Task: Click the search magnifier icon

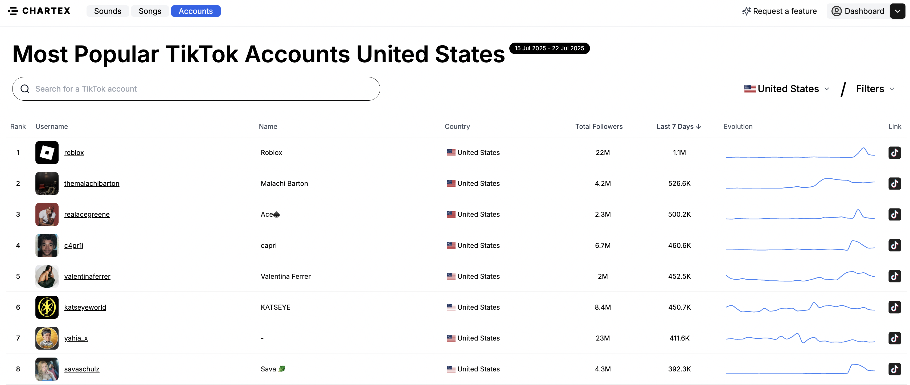Action: point(25,89)
